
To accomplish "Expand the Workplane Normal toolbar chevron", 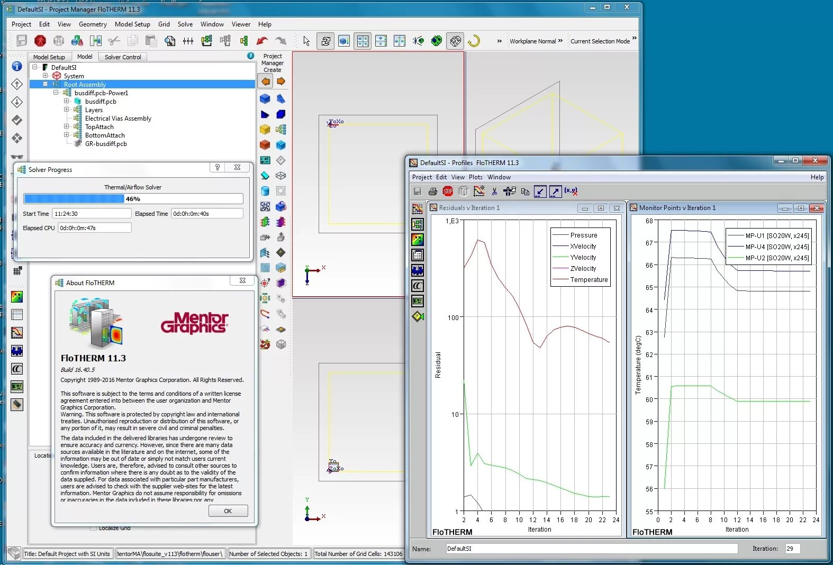I will pyautogui.click(x=560, y=40).
